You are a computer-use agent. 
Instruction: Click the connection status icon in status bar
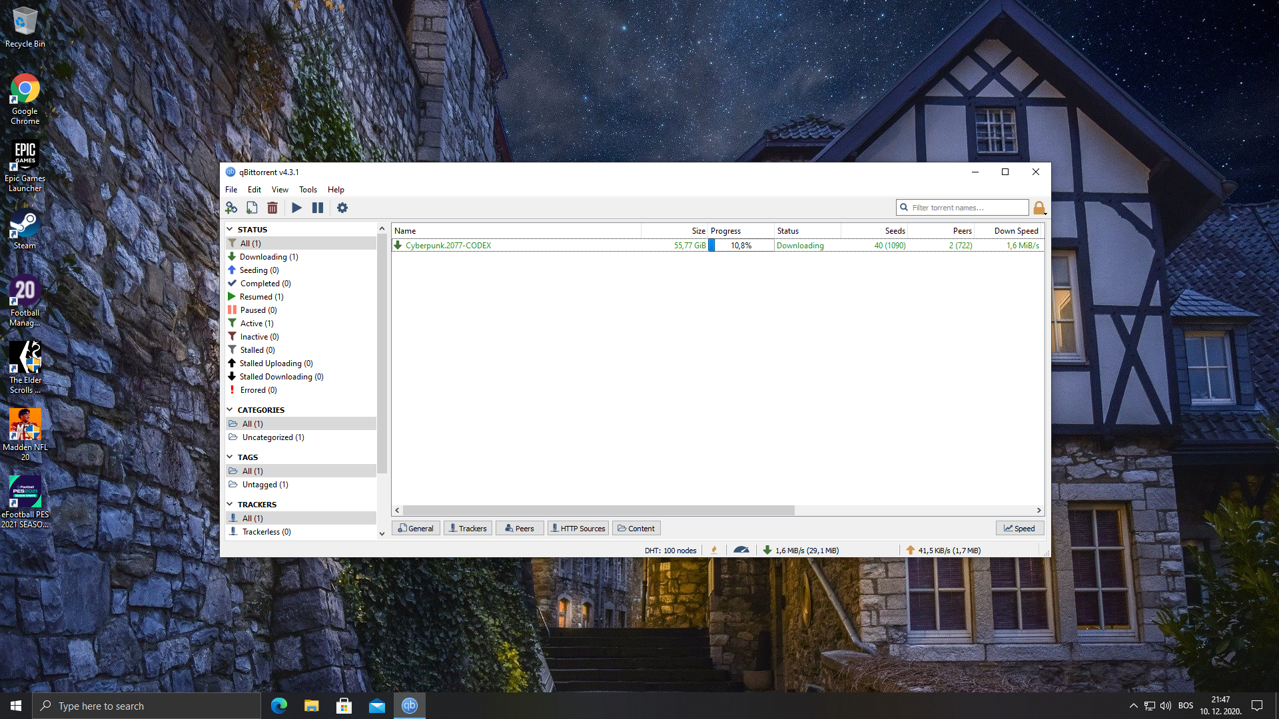pyautogui.click(x=714, y=550)
